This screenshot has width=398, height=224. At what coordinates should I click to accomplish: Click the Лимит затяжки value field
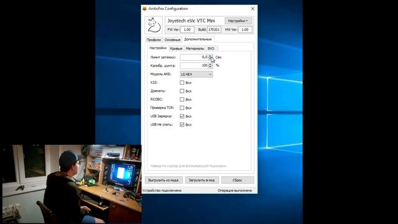pyautogui.click(x=194, y=57)
